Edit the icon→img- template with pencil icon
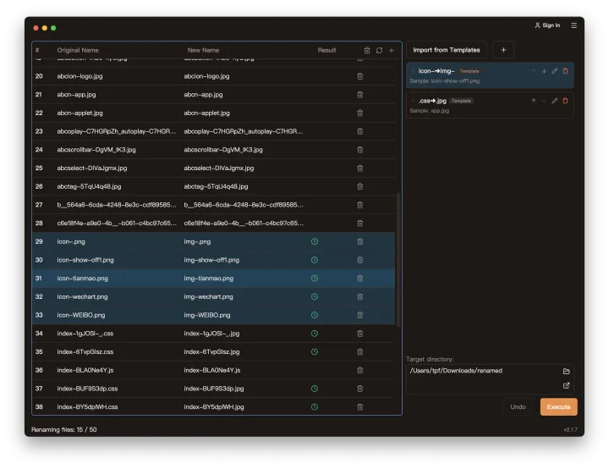The width and height of the screenshot is (609, 469). 555,71
